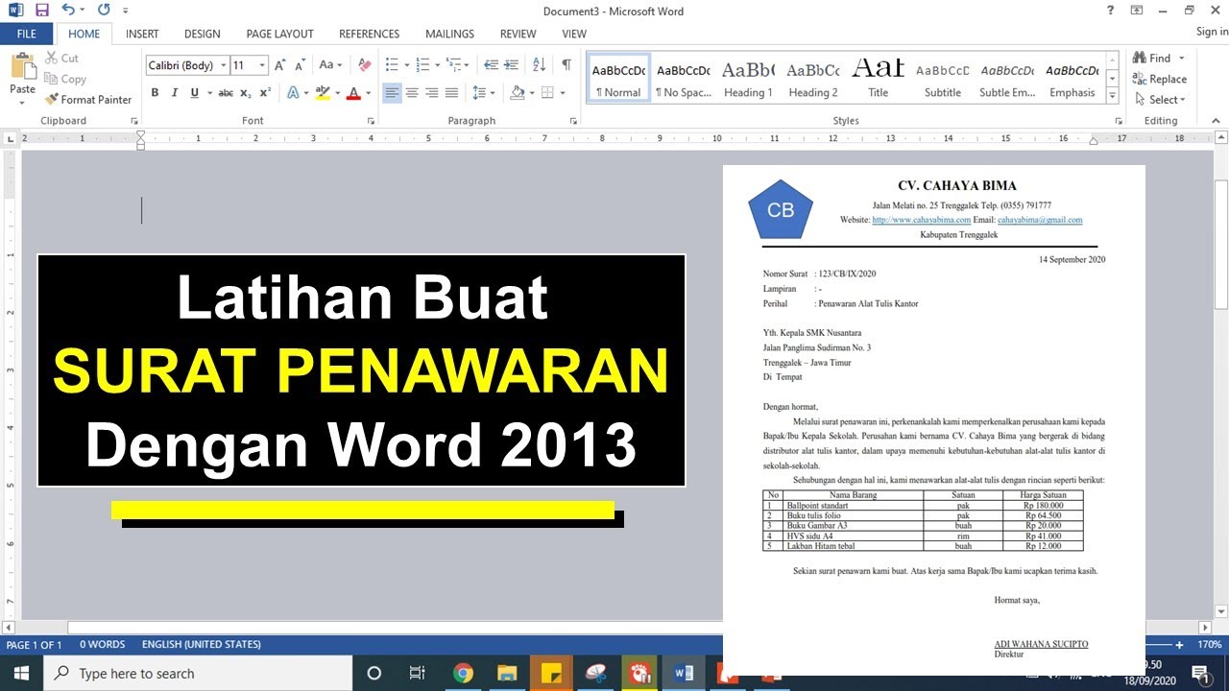Click the Word icon in taskbar
1229x691 pixels.
point(684,674)
